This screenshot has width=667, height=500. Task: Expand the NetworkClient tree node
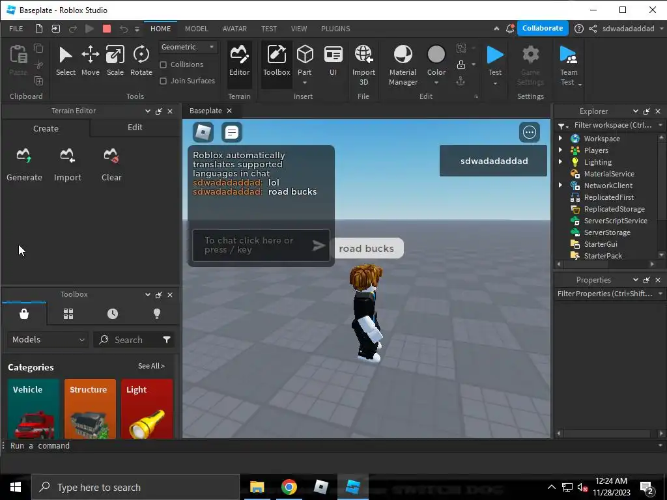click(x=560, y=185)
